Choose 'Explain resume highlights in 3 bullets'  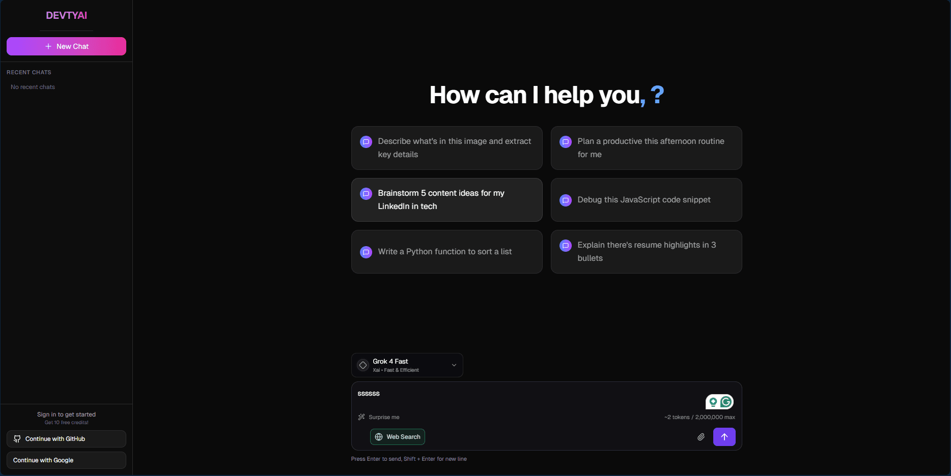646,252
